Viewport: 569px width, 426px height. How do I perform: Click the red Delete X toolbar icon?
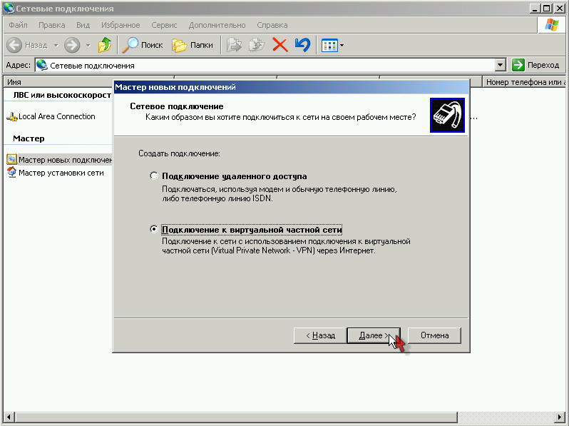coord(280,45)
